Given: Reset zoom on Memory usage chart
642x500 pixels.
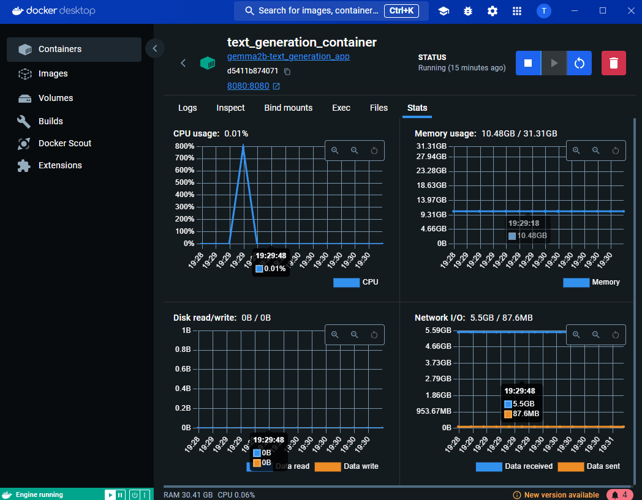Looking at the screenshot, I should coord(616,151).
